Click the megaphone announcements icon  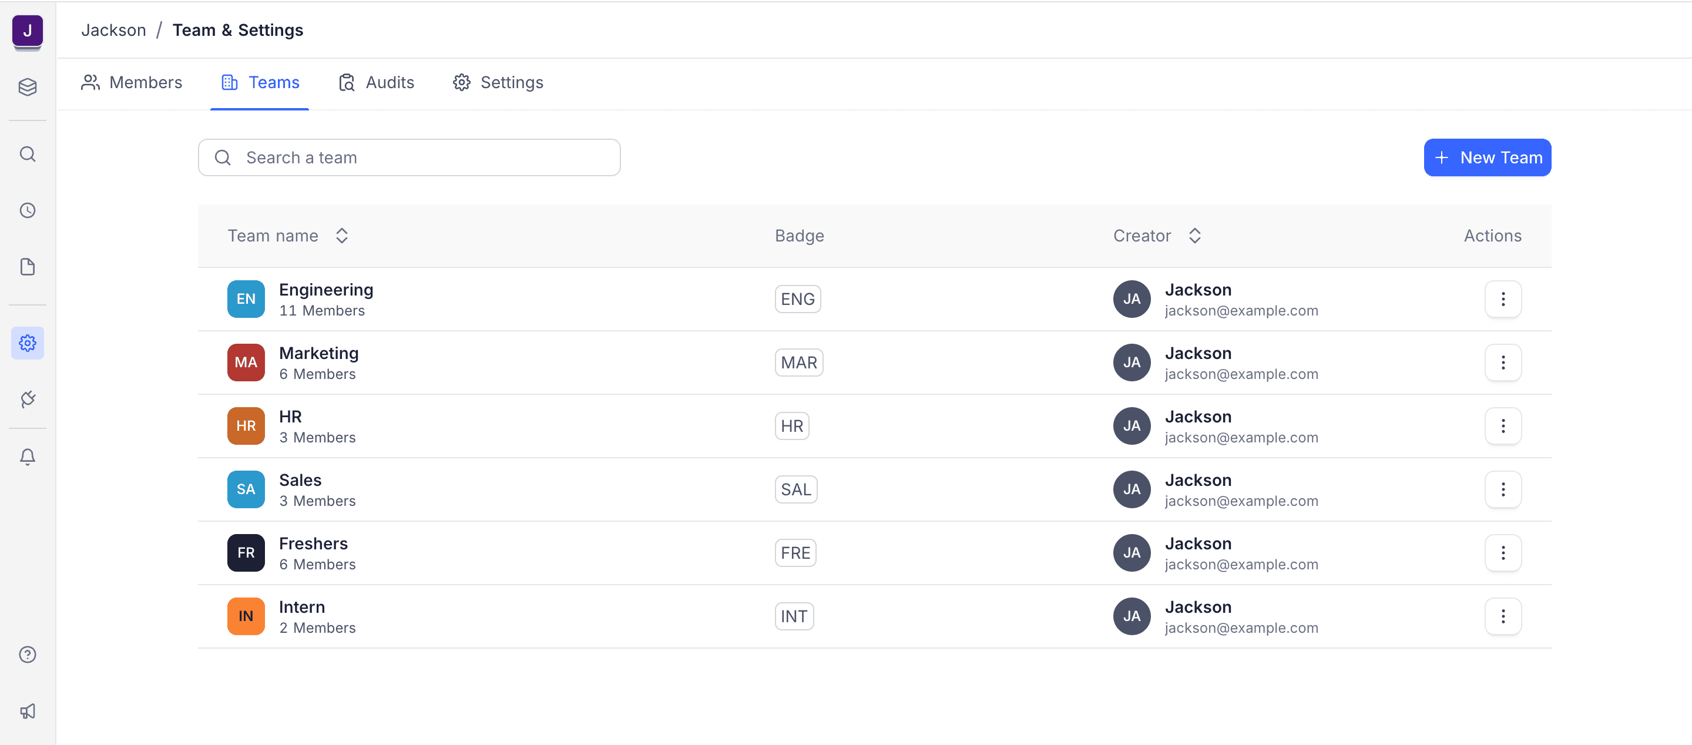[x=28, y=711]
